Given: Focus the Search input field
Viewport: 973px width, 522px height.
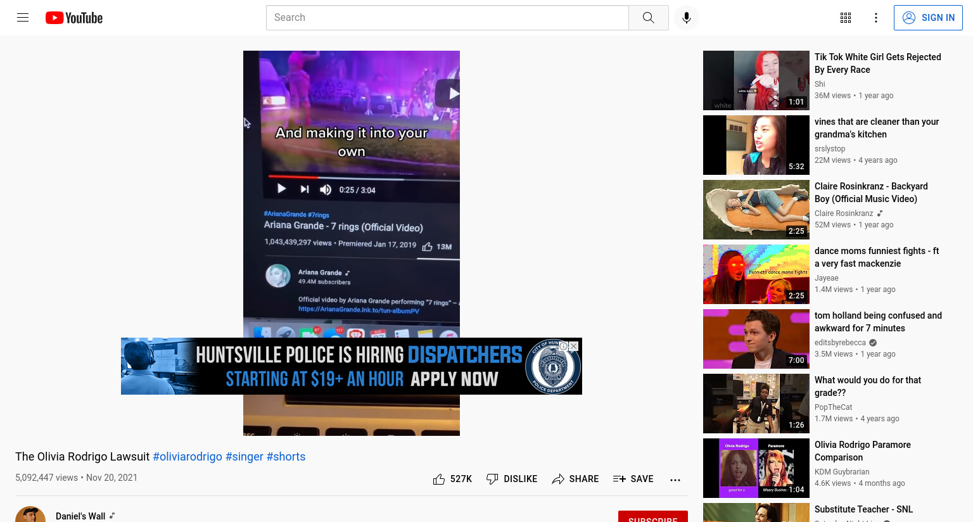Looking at the screenshot, I should (x=447, y=18).
